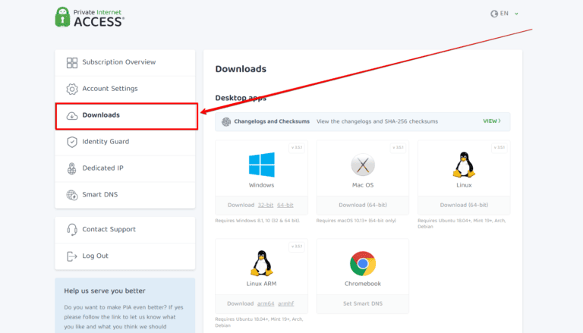Image resolution: width=583 pixels, height=333 pixels.
Task: Click Set Smart DNS under Chromebook
Action: tap(363, 303)
